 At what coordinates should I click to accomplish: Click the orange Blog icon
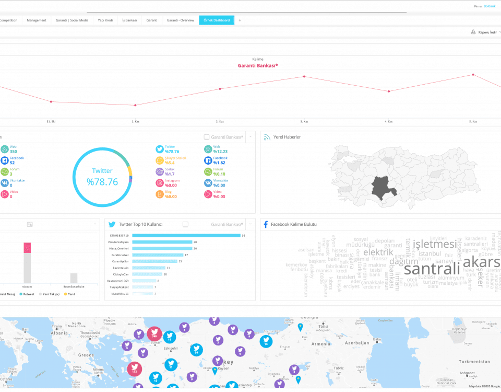160,194
